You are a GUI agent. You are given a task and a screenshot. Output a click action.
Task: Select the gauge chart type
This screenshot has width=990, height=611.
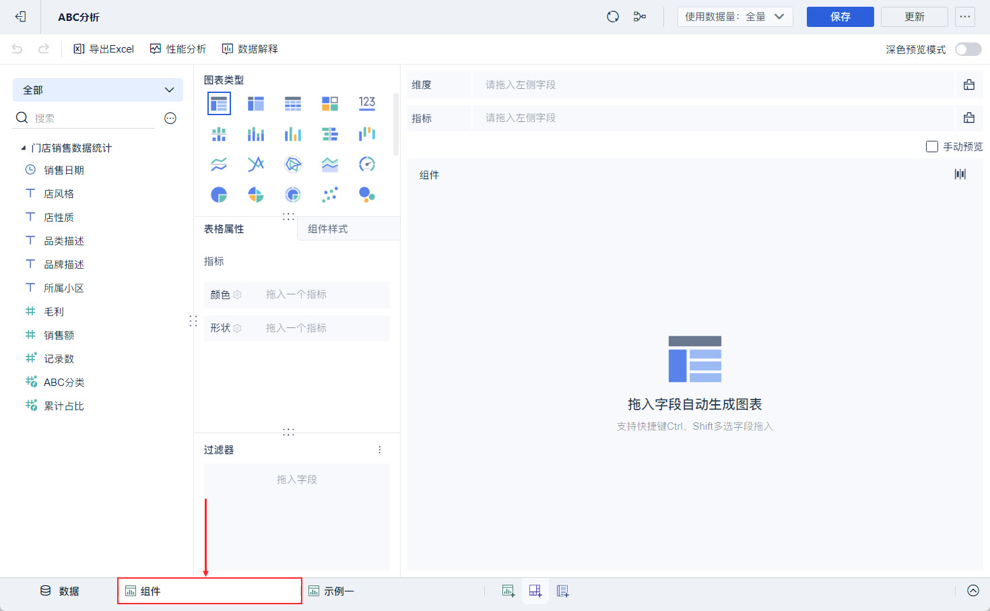pos(367,164)
